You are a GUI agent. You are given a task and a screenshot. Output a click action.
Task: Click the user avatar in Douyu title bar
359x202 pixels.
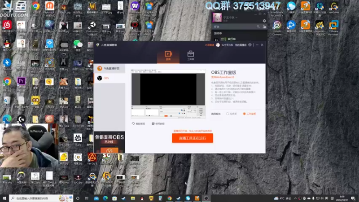coord(218,45)
